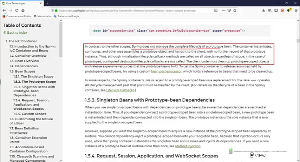Click the forward navigation arrow

click(11, 10)
